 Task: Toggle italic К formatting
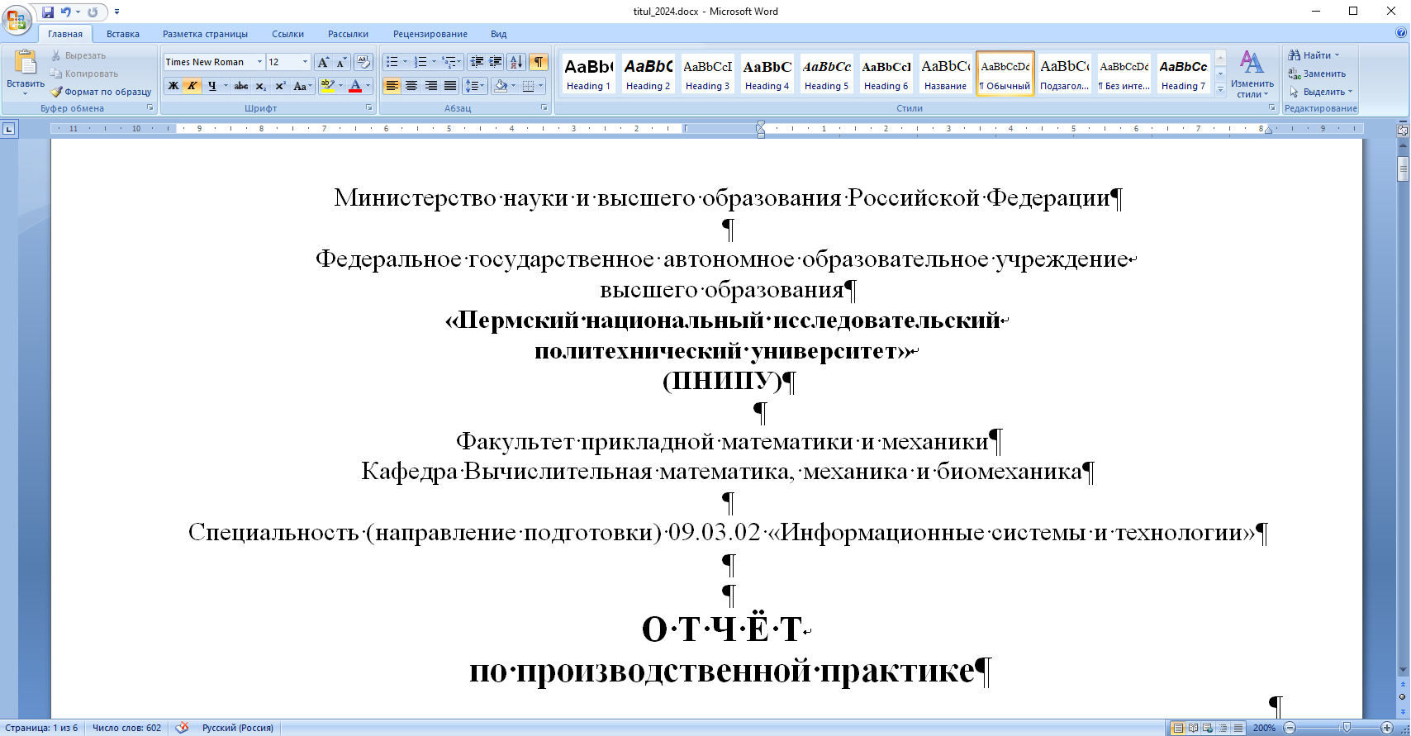point(192,86)
